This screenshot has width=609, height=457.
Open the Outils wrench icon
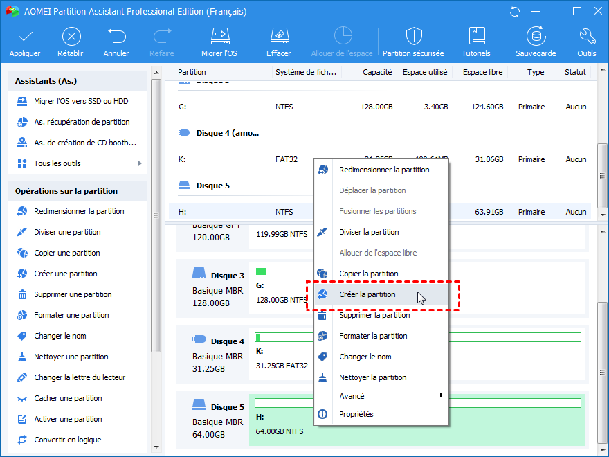pyautogui.click(x=586, y=37)
